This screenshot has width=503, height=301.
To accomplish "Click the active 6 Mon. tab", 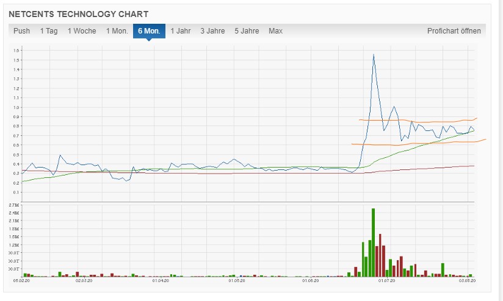I will (x=149, y=31).
